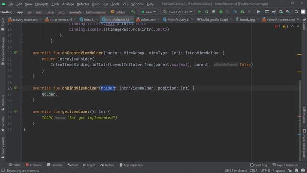Click Apply Changes and Restart Activity icon
This screenshot has width=307, height=173.
206,12
